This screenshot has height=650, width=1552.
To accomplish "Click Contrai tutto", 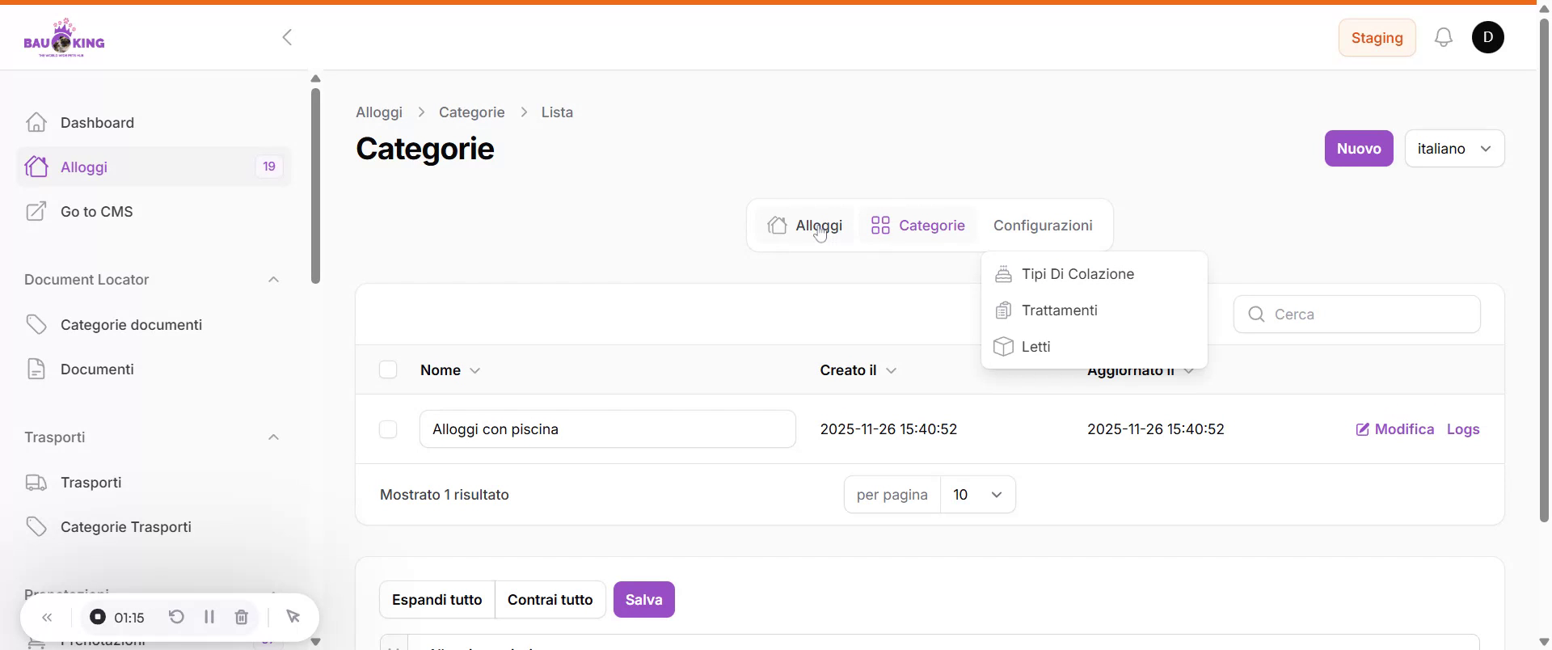I will [x=550, y=600].
